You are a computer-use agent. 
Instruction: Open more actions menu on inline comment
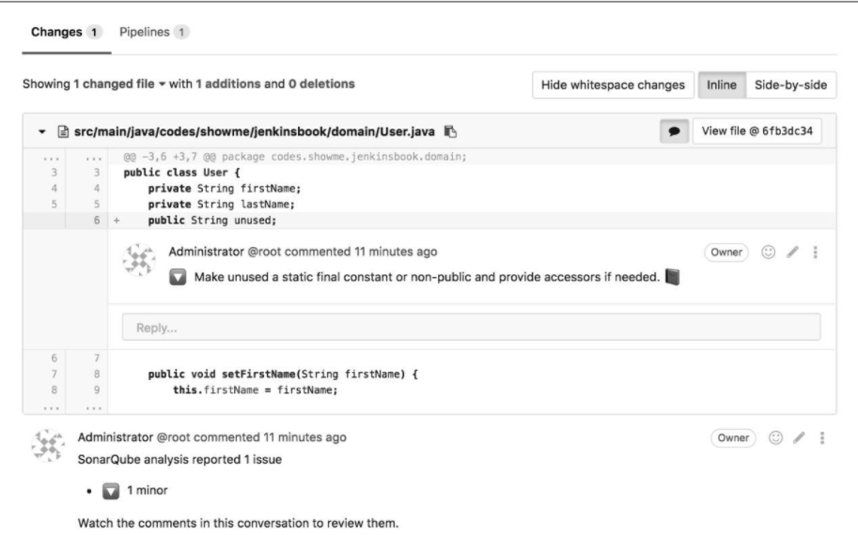[816, 252]
